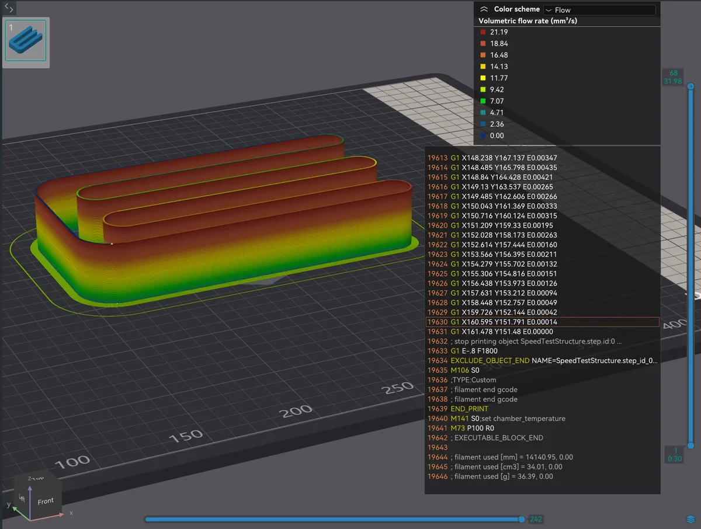Select the M106 S0 fan off line
701x529 pixels.
(542, 370)
